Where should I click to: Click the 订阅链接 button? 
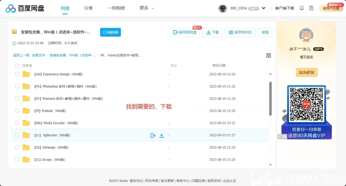[x=110, y=32]
